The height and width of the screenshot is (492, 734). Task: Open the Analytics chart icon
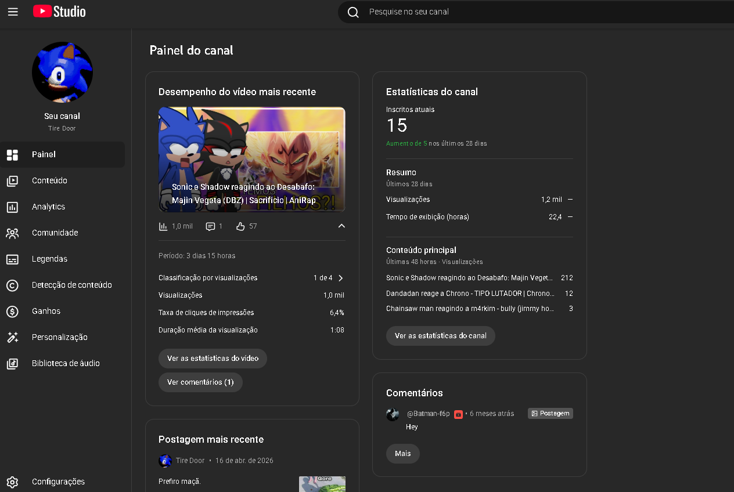[12, 207]
